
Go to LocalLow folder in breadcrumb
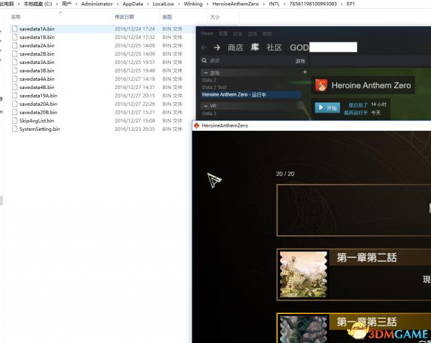click(163, 4)
